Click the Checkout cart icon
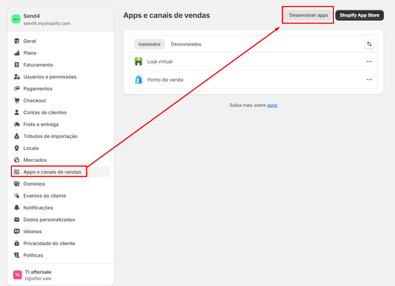The width and height of the screenshot is (395, 286). point(17,101)
